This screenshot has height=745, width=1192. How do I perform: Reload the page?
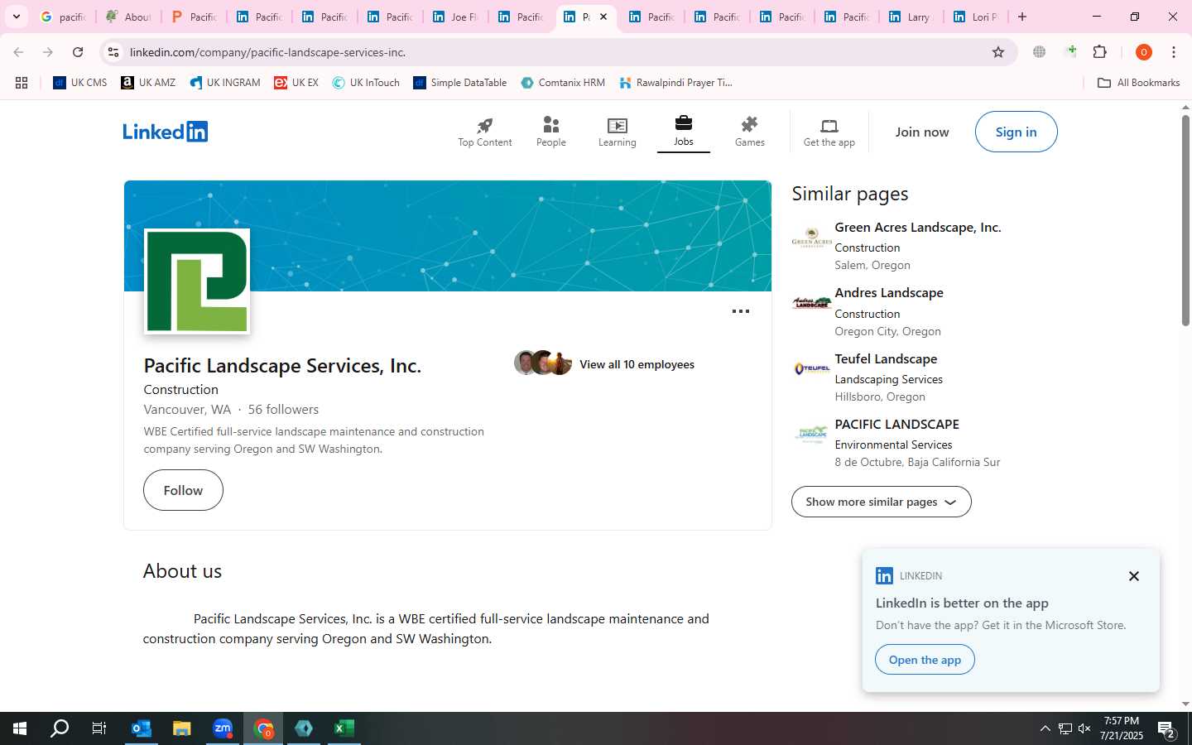pyautogui.click(x=78, y=52)
